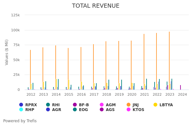192x128 pixels.
Task: Select the purple bar at 2024
Action: coord(180,87)
